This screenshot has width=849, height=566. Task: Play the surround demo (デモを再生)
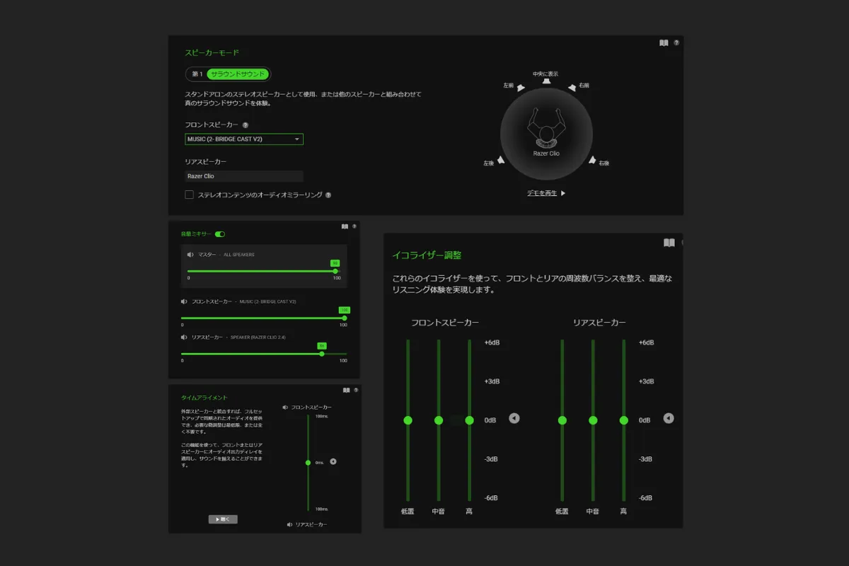click(546, 193)
